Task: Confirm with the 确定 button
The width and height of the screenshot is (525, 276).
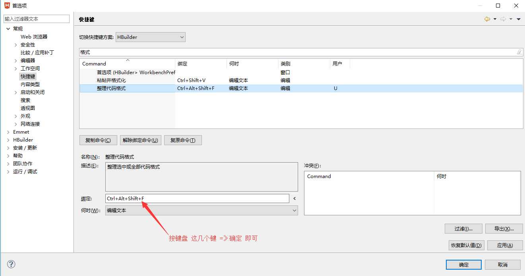Action: 464,264
